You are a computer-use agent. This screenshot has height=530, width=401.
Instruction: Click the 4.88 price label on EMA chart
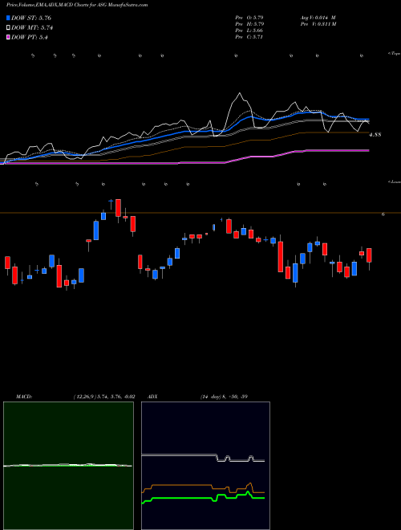click(375, 135)
